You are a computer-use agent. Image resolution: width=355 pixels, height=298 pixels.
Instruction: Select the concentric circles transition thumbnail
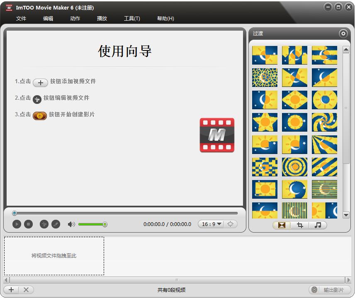[x=294, y=167]
